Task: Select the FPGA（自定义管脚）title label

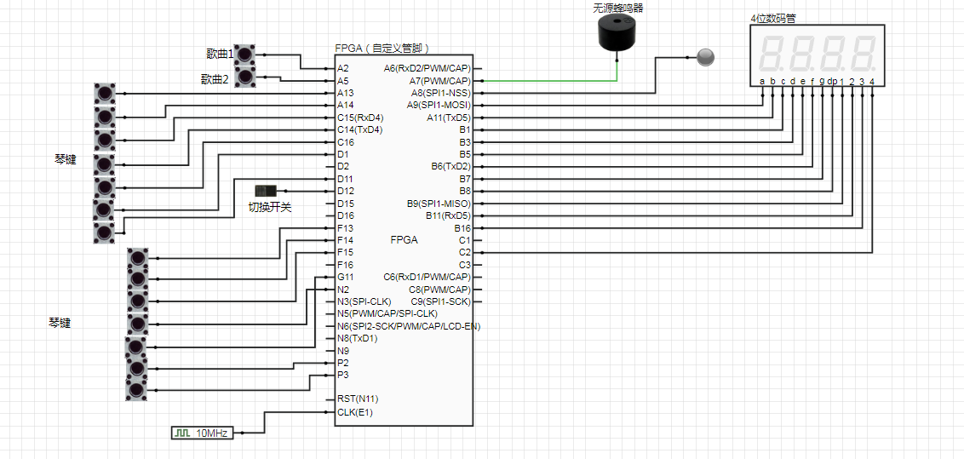Action: (x=383, y=49)
